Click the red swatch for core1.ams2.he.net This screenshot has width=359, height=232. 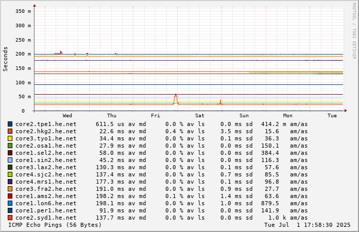10,196
